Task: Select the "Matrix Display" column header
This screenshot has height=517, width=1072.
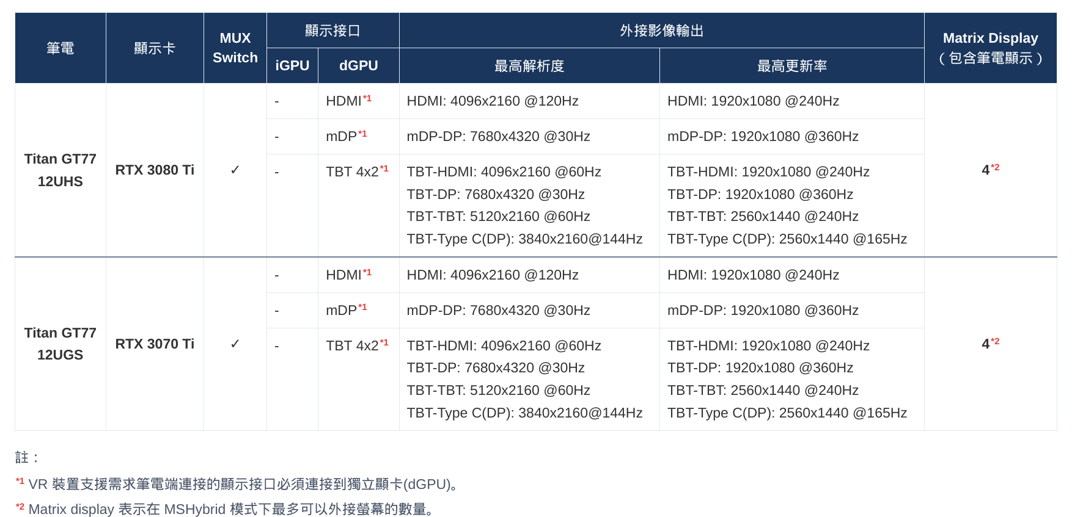Action: (x=991, y=48)
